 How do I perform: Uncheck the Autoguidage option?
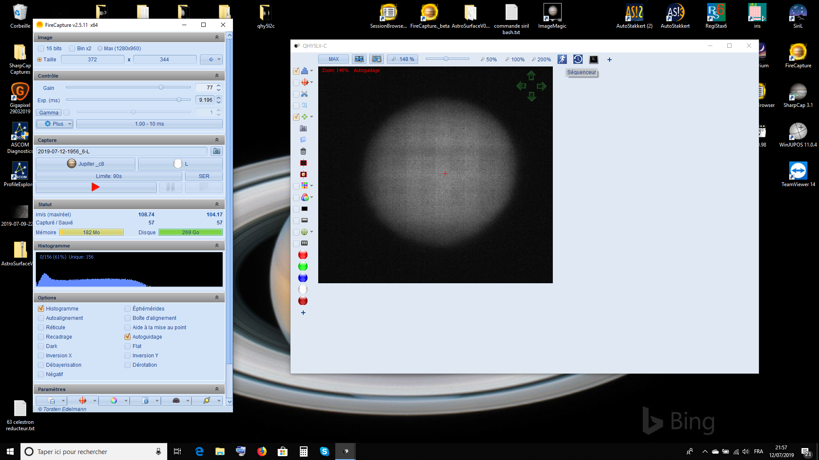(x=128, y=336)
